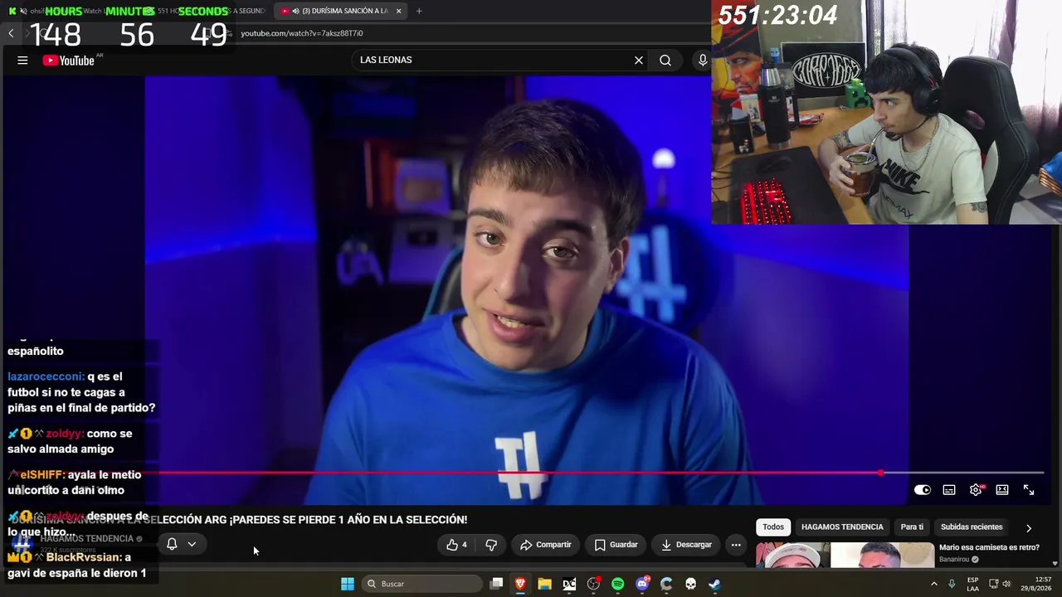1062x597 pixels.
Task: Open the player settings gear
Action: [976, 490]
